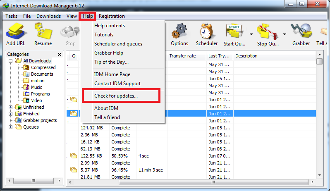330x191 pixels.
Task: Choose Scheduler and queues help entry
Action: tap(122, 44)
